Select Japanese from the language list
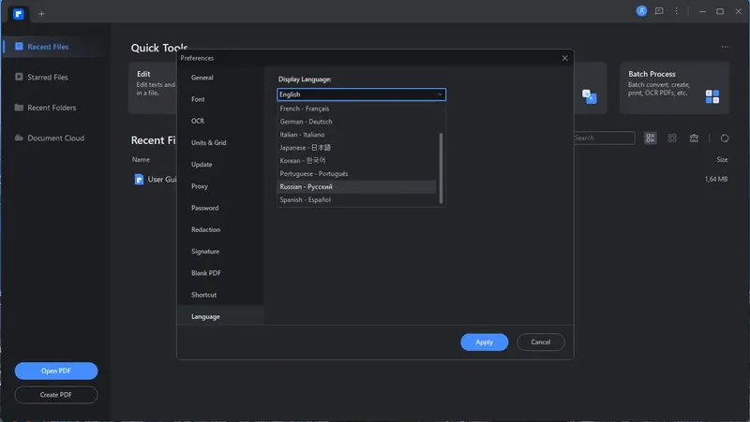Screen dimensions: 750x422 tap(356, 148)
